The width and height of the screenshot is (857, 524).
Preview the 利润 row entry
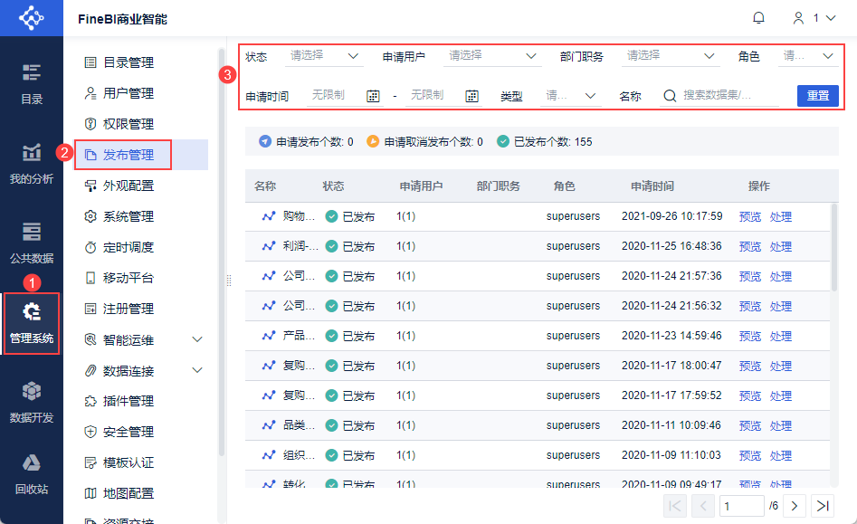750,247
